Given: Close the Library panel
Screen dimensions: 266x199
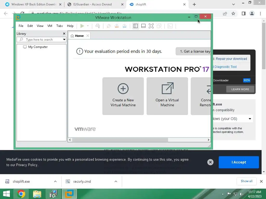Looking at the screenshot, I should 64,33.
